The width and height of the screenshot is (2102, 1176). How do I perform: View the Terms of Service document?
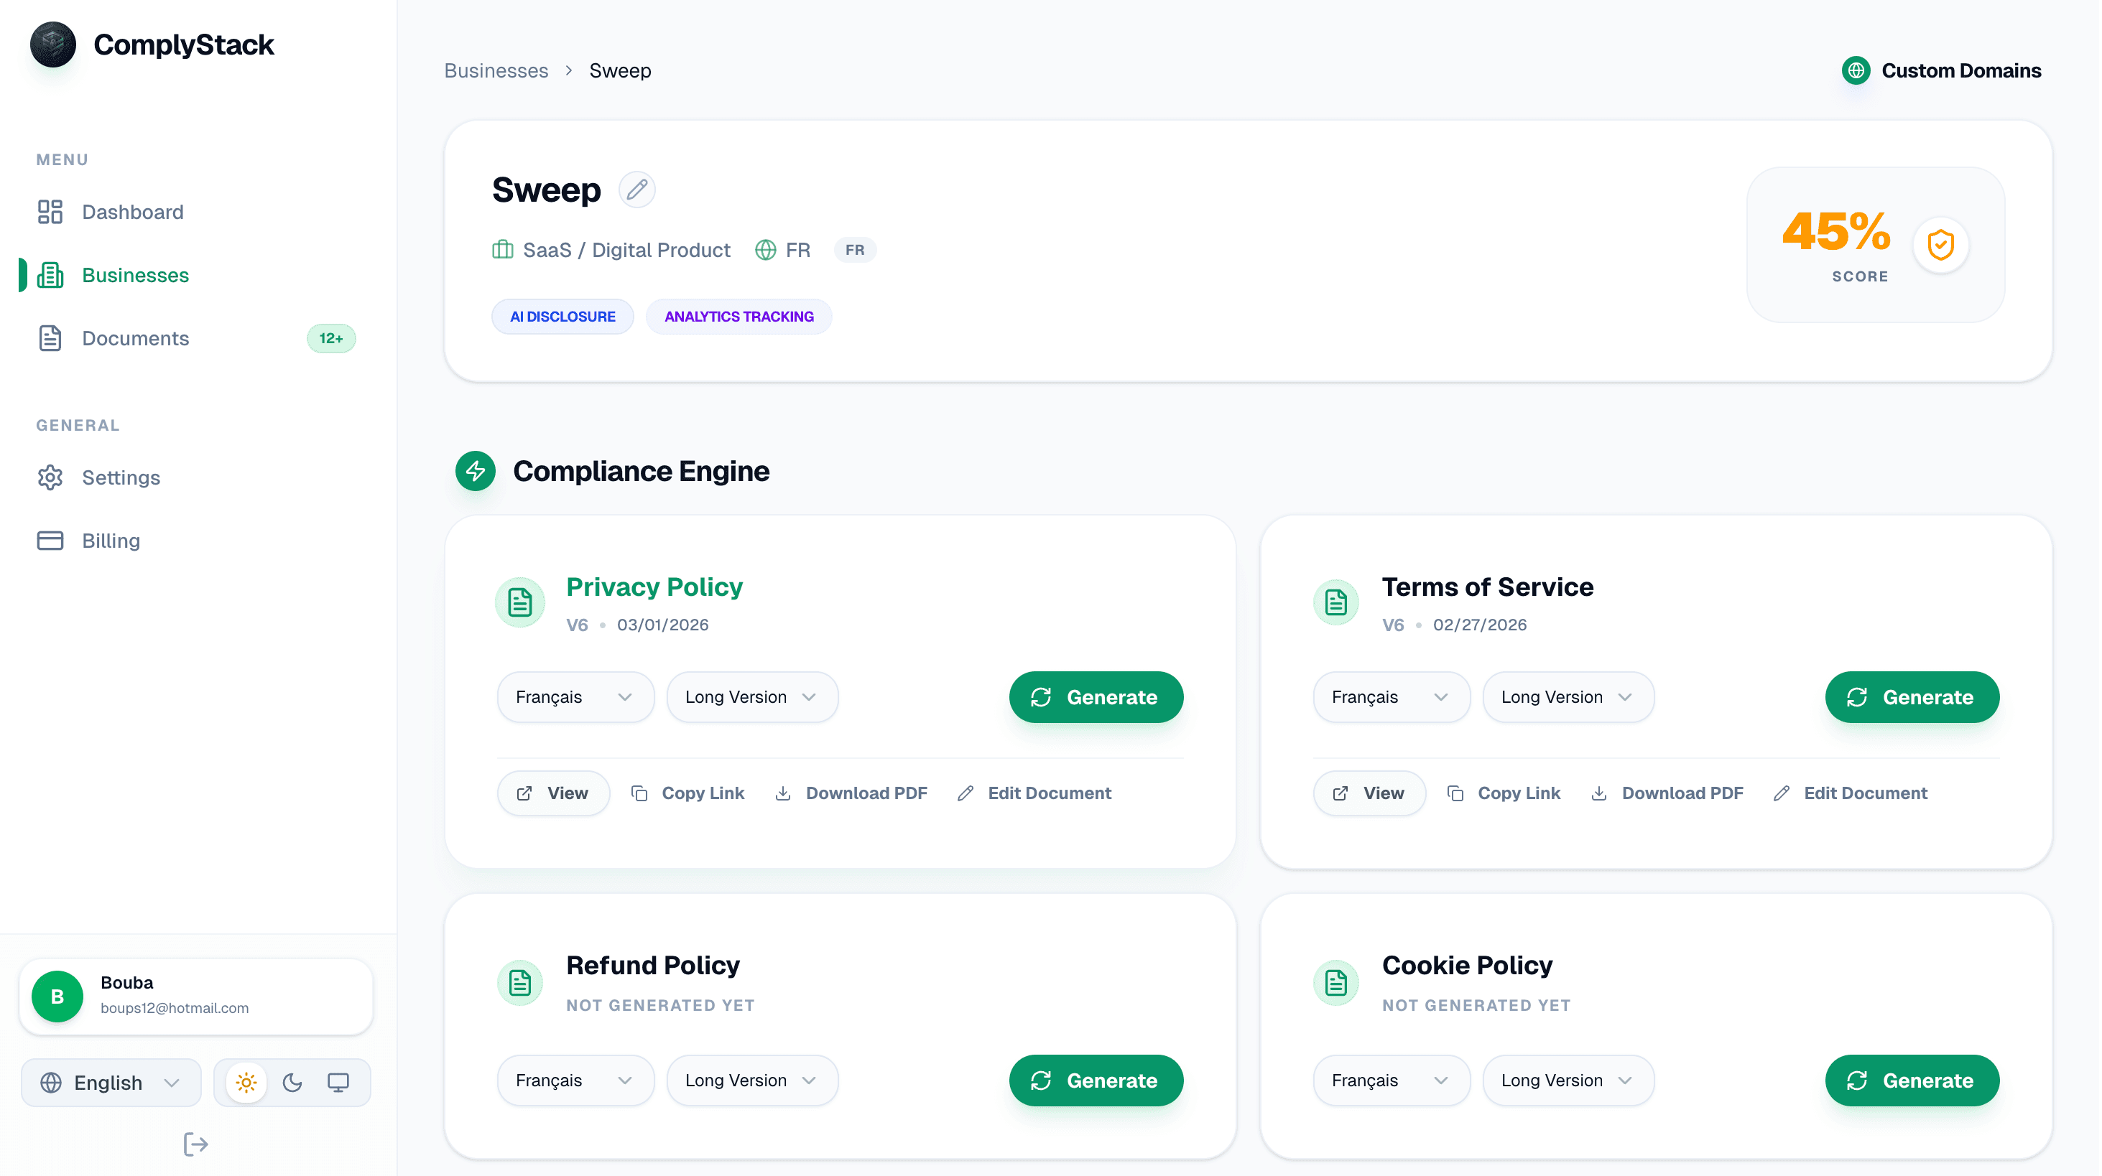(1369, 792)
